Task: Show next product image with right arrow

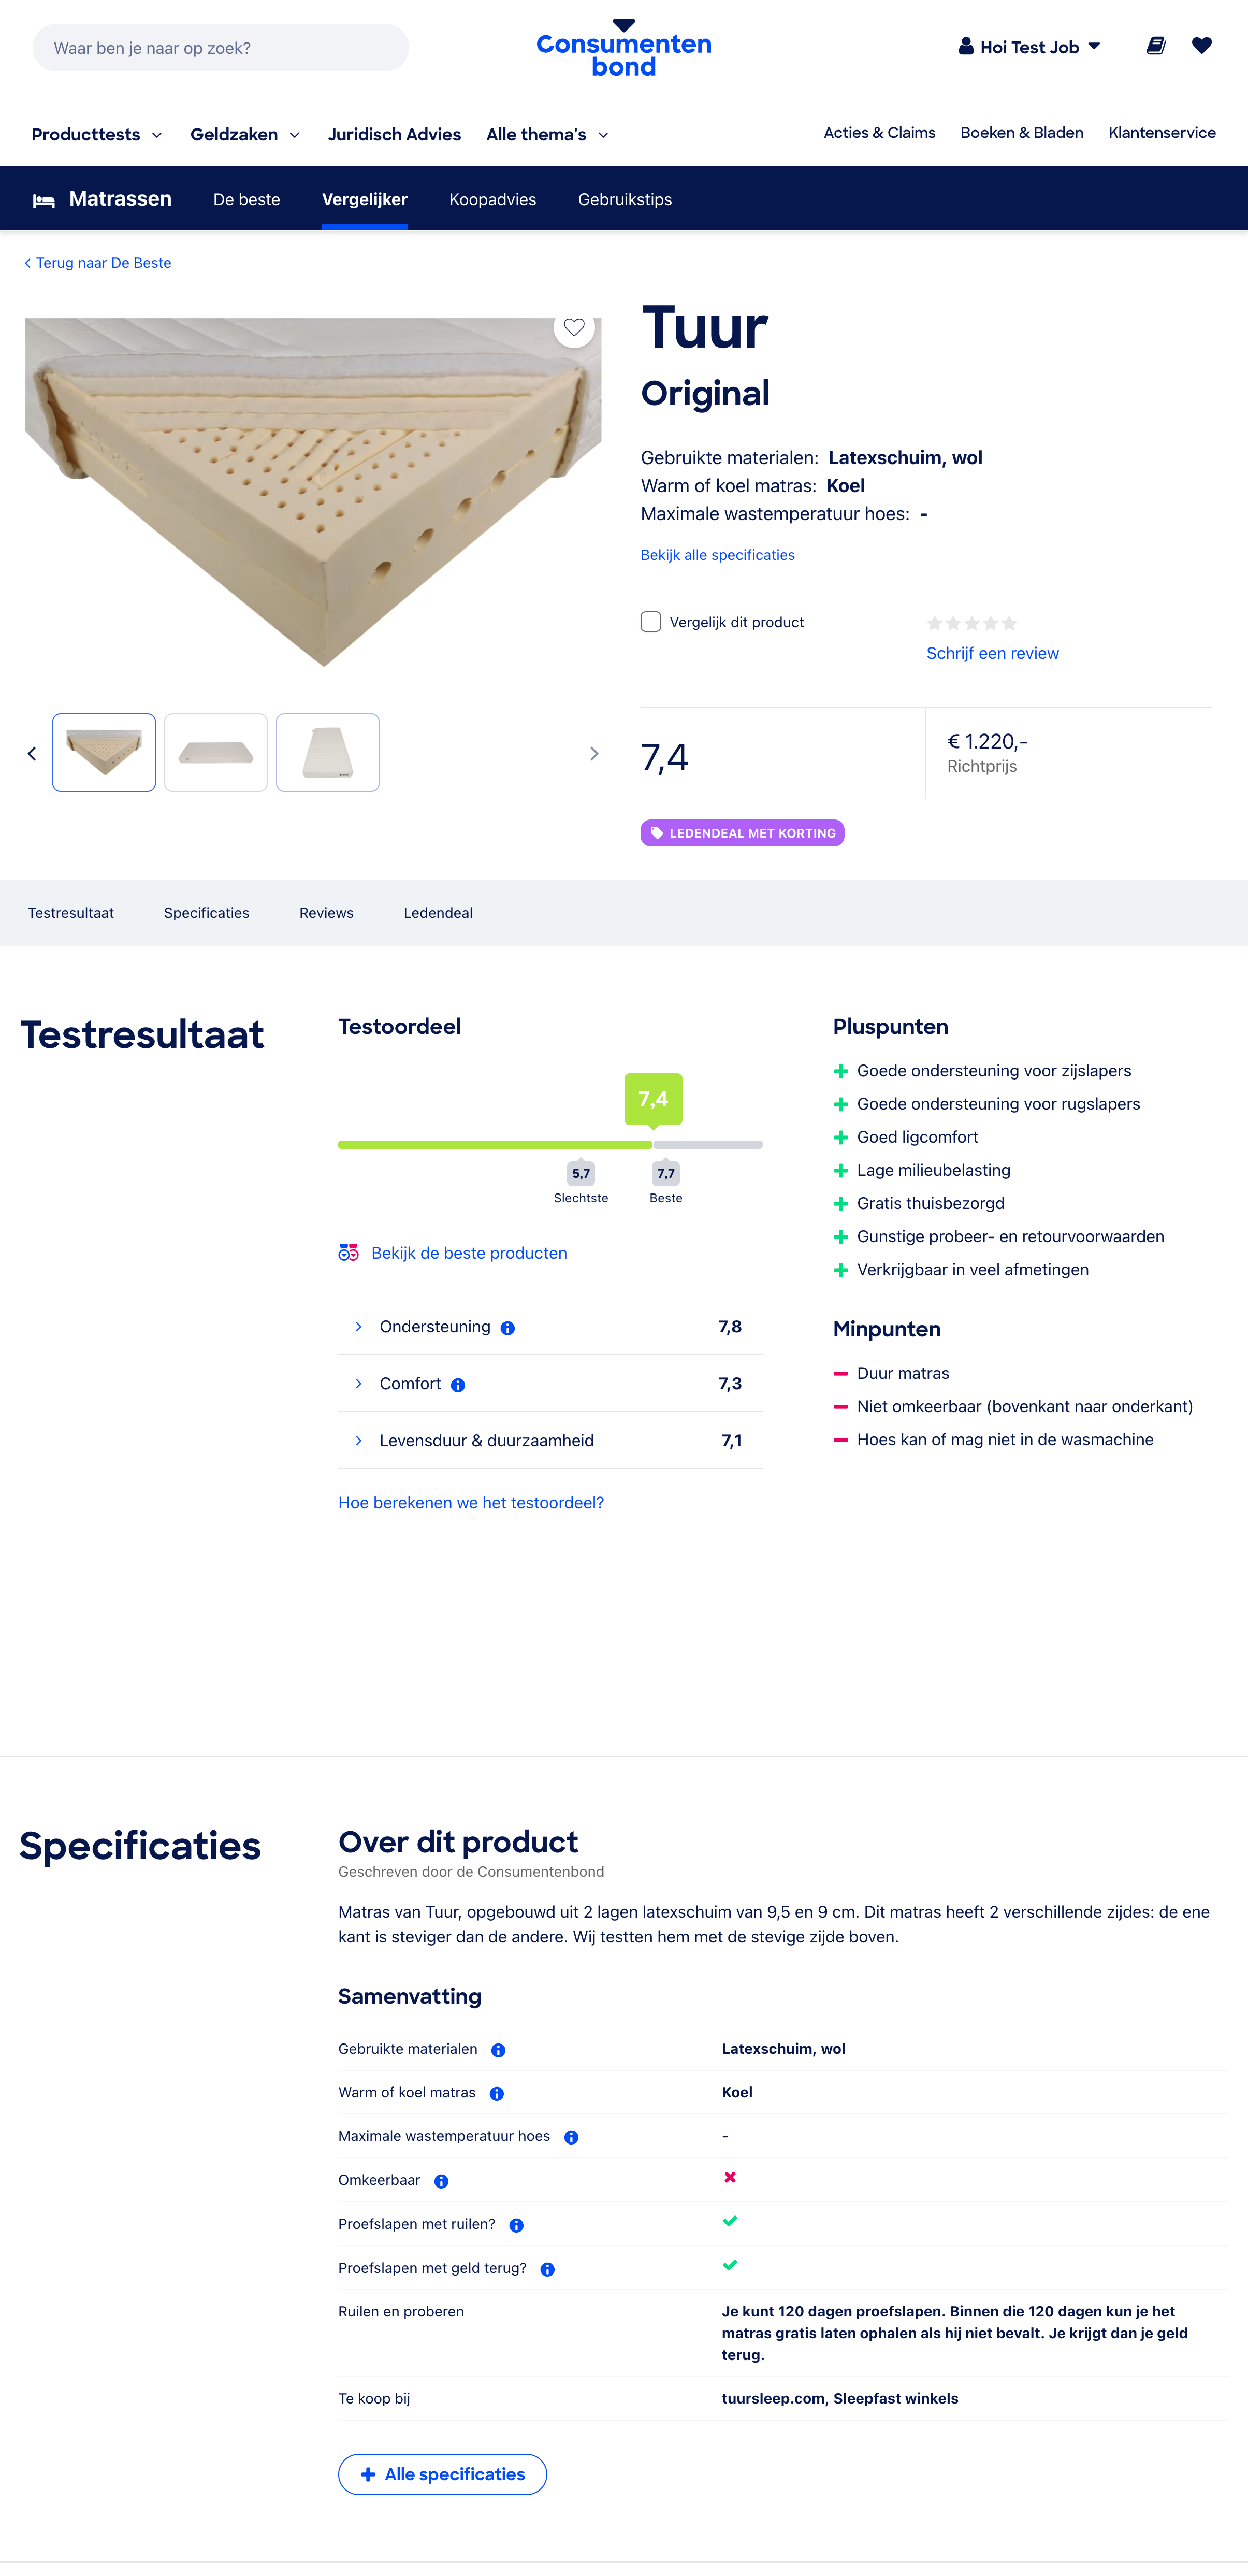Action: click(594, 753)
